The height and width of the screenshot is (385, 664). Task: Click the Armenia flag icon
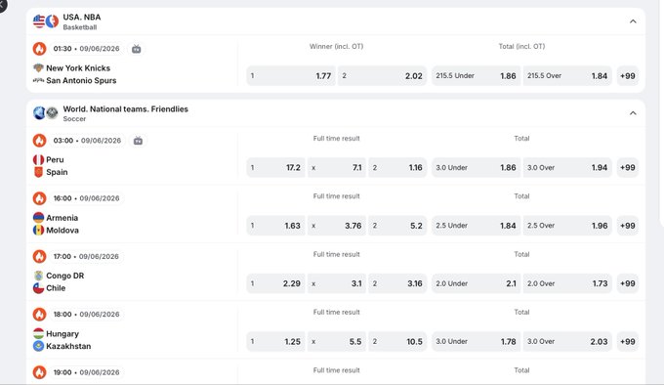pyautogui.click(x=38, y=218)
